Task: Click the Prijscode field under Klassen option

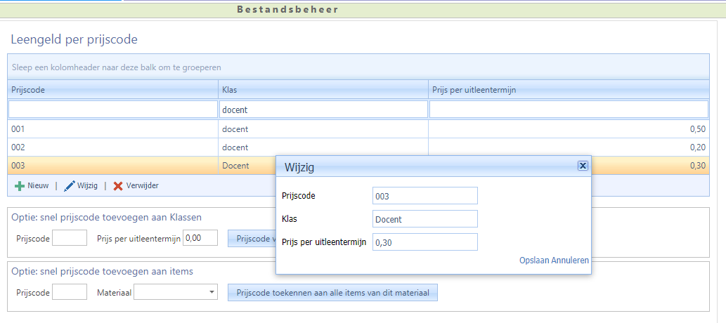Action: 70,238
